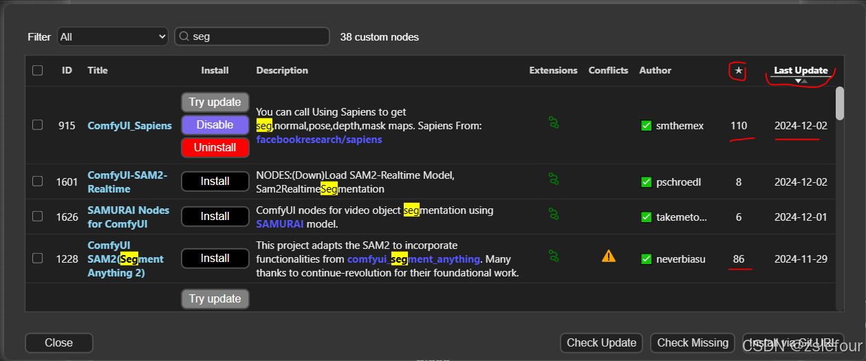Click author name pschroedl
This screenshot has height=361, width=866.
(x=679, y=182)
